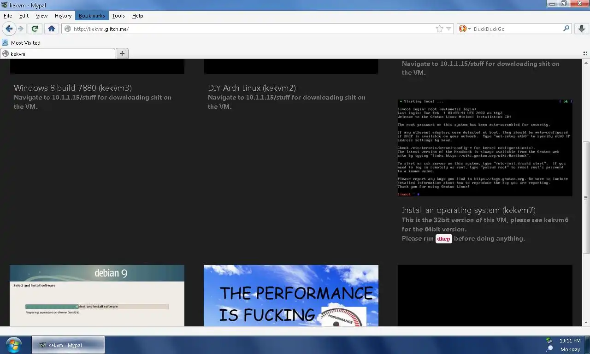Open Install an operating system (kekvm7) title
This screenshot has width=590, height=354.
coord(469,210)
